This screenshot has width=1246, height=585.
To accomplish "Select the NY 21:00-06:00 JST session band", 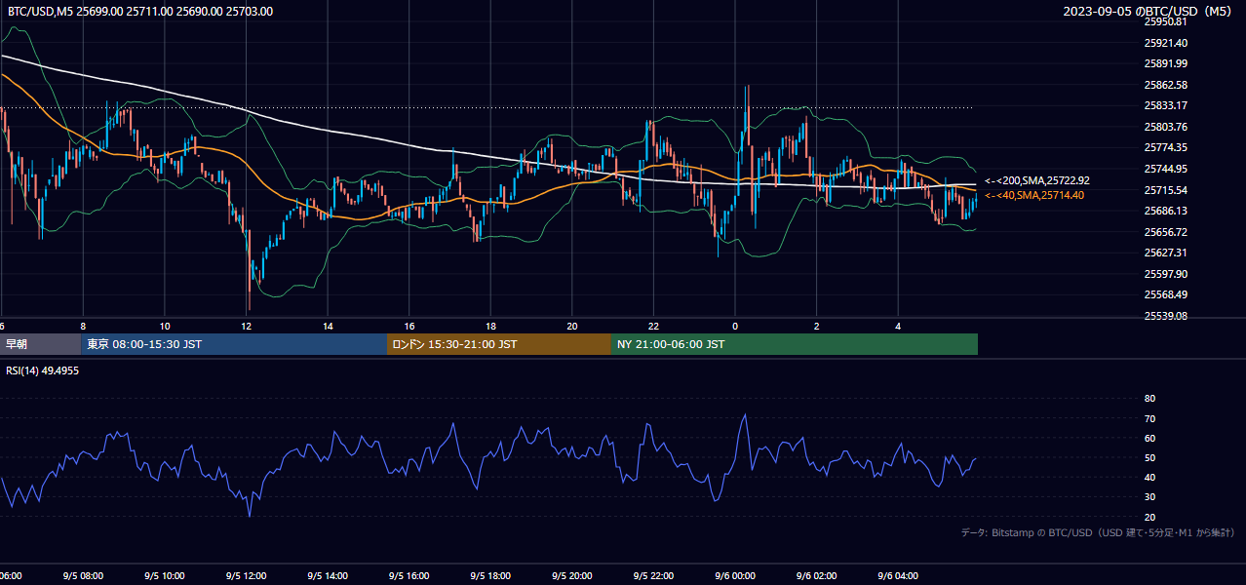I will 795,344.
